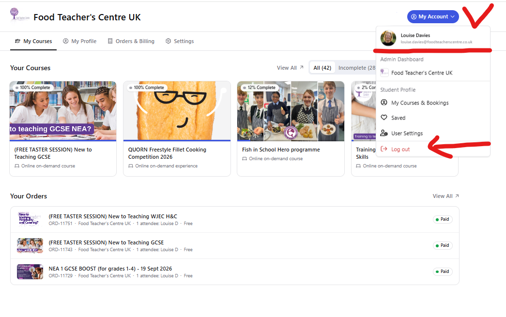Viewport: 506px width, 317px height.
Task: Click the louise.davies email address in menu
Action: pyautogui.click(x=436, y=42)
